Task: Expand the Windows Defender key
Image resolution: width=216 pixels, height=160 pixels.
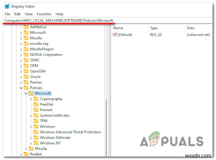Action: (31, 138)
